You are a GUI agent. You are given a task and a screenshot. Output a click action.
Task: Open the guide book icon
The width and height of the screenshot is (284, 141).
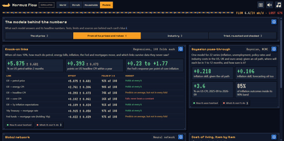261,5
